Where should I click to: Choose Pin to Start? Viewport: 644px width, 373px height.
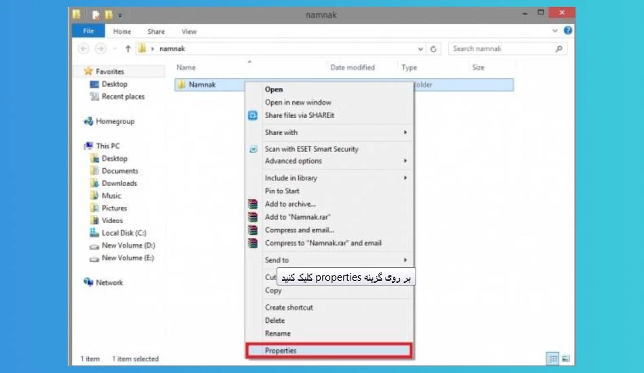click(282, 191)
